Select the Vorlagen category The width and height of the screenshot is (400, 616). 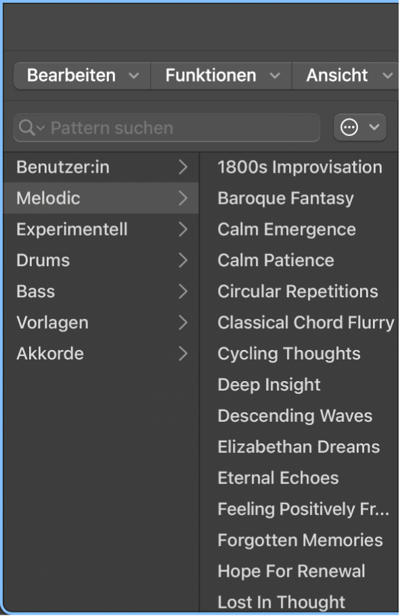click(x=52, y=322)
